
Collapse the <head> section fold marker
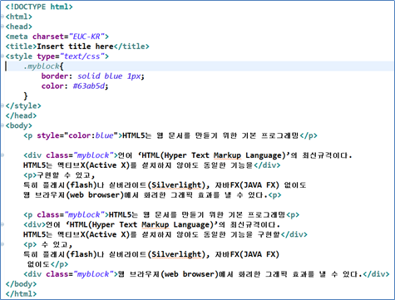(2, 27)
